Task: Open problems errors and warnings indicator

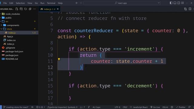Action: [40, 107]
